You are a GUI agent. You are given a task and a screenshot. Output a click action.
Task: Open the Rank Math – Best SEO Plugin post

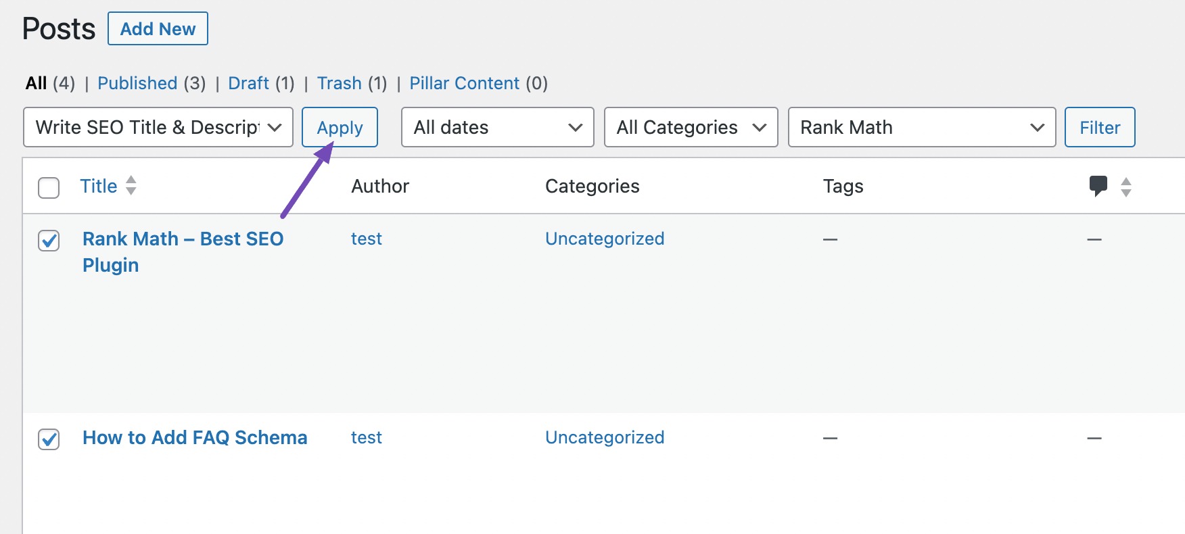click(183, 251)
